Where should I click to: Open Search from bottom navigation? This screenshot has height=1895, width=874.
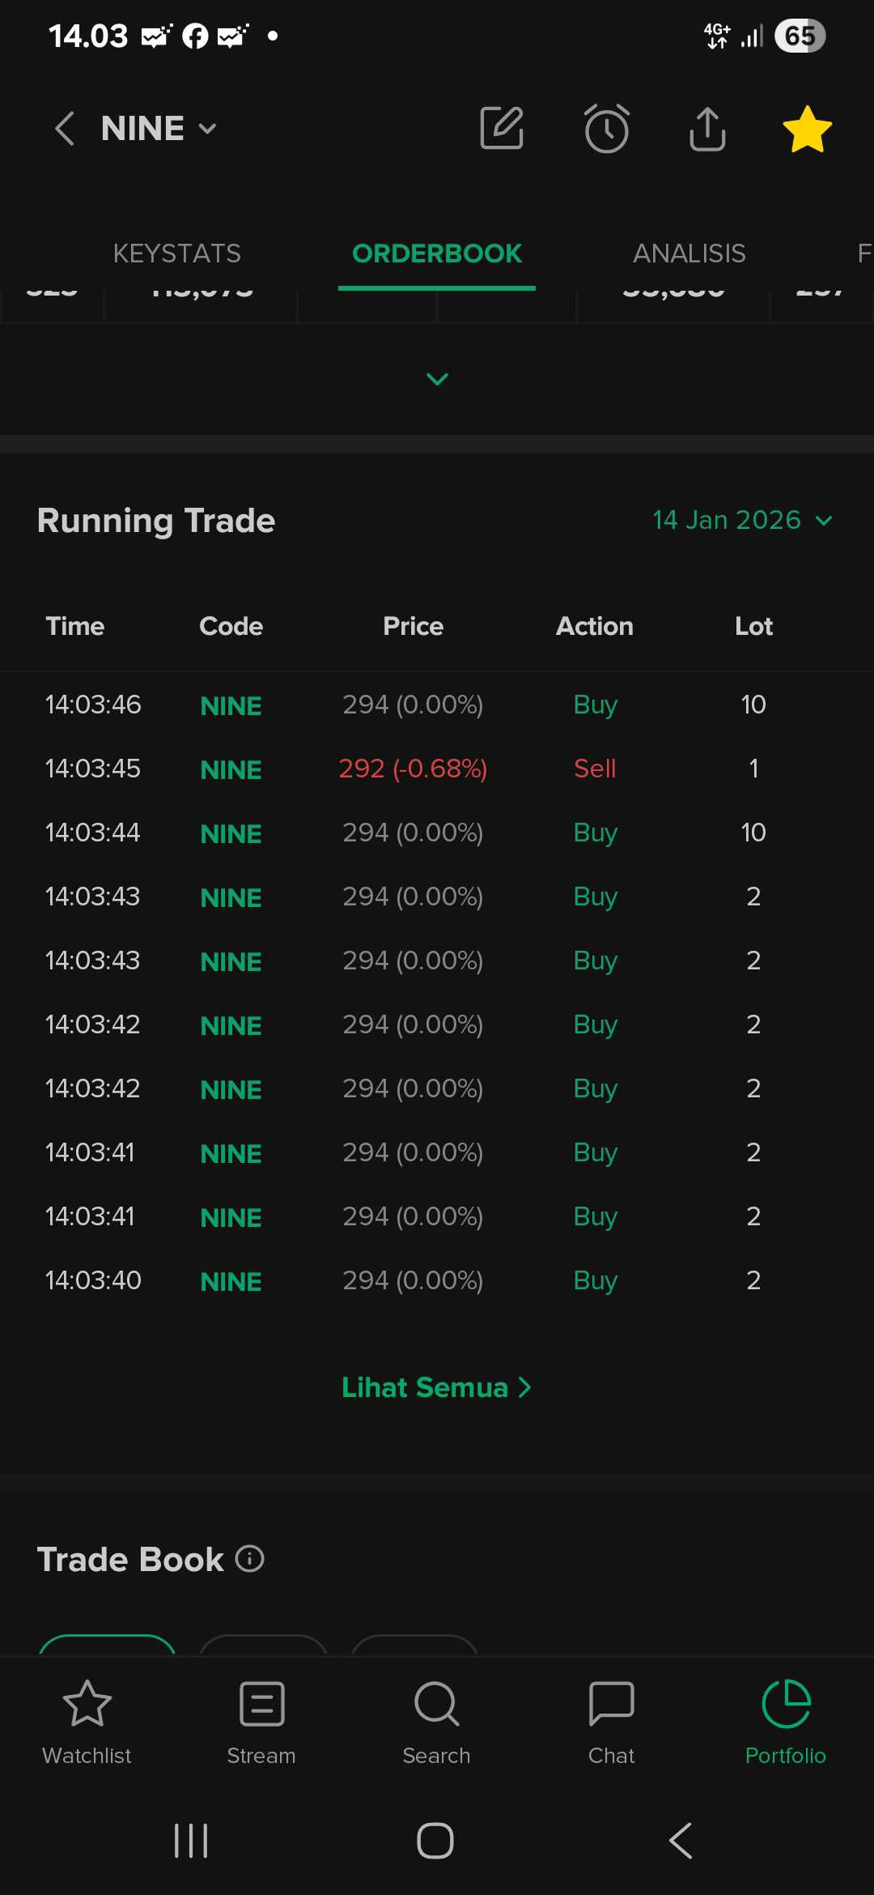[436, 1722]
